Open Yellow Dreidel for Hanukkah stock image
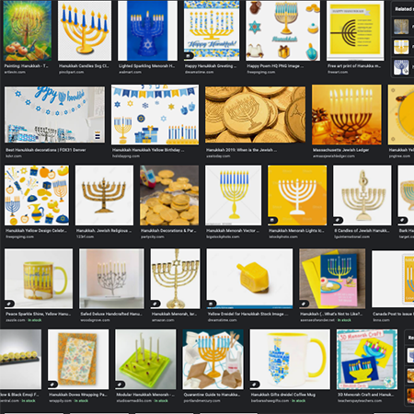This screenshot has height=414, width=414. tap(249, 278)
